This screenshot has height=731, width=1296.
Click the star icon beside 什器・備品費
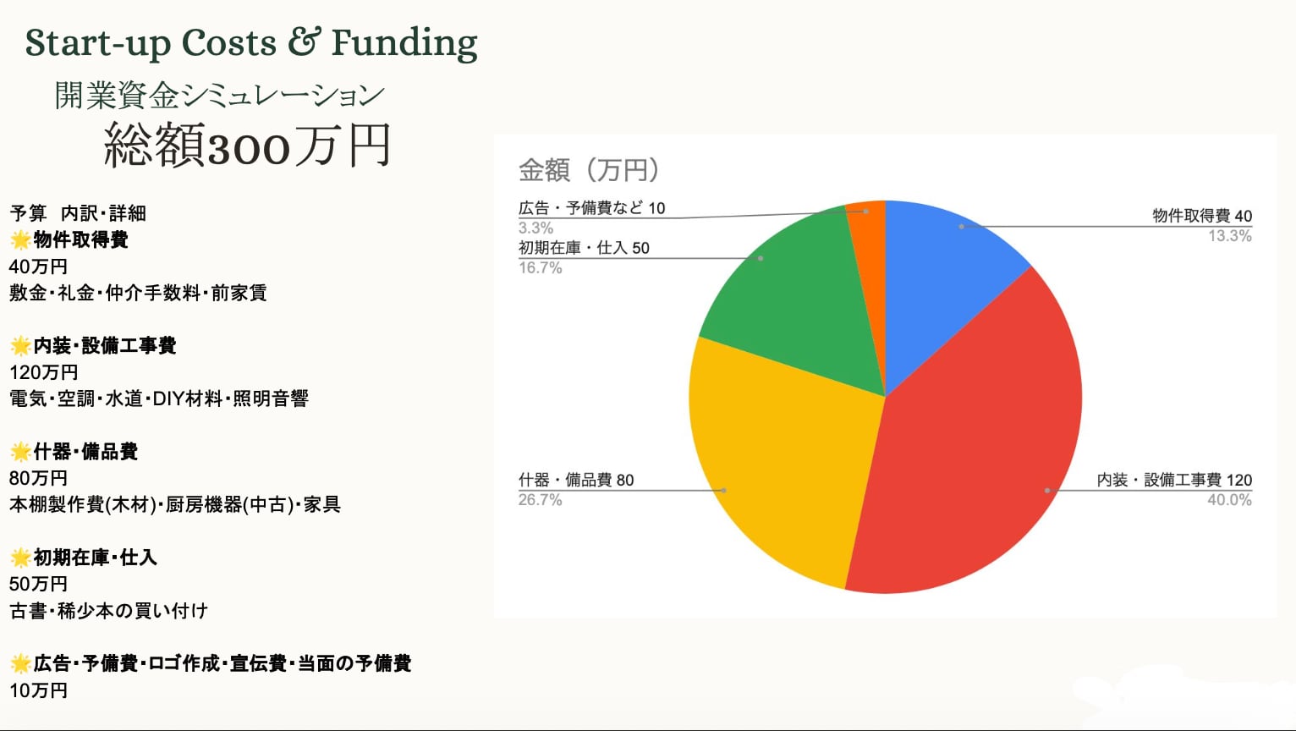pyautogui.click(x=20, y=452)
